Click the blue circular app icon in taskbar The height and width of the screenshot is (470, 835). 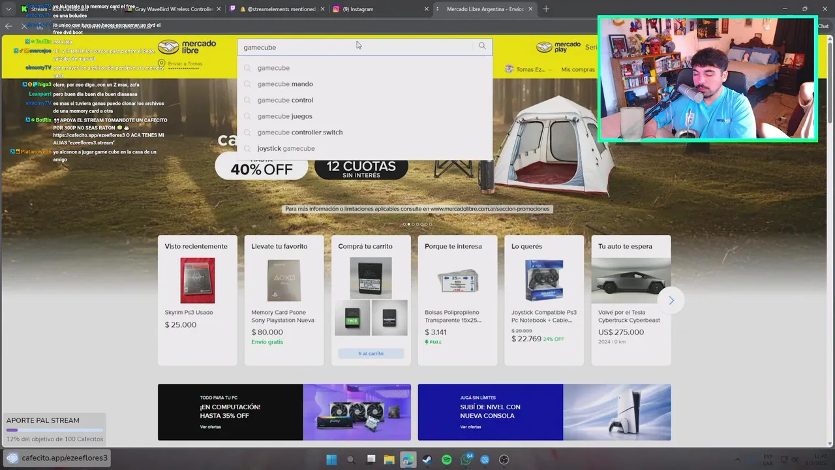coord(485,460)
